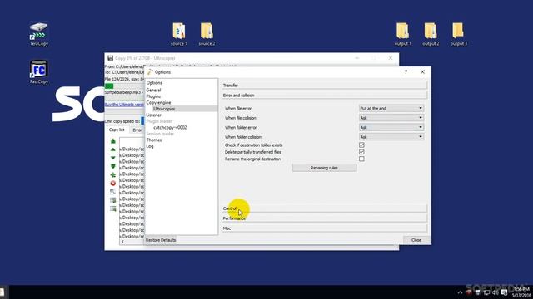Open the volume control in system tray

coord(496,292)
